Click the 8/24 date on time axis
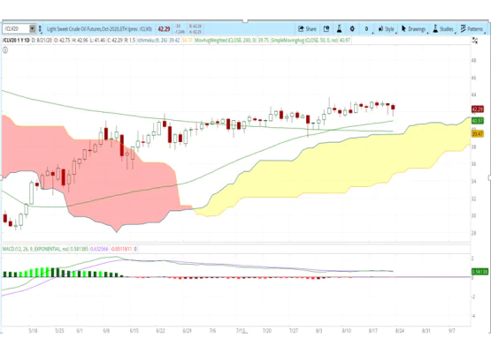 pos(400,331)
